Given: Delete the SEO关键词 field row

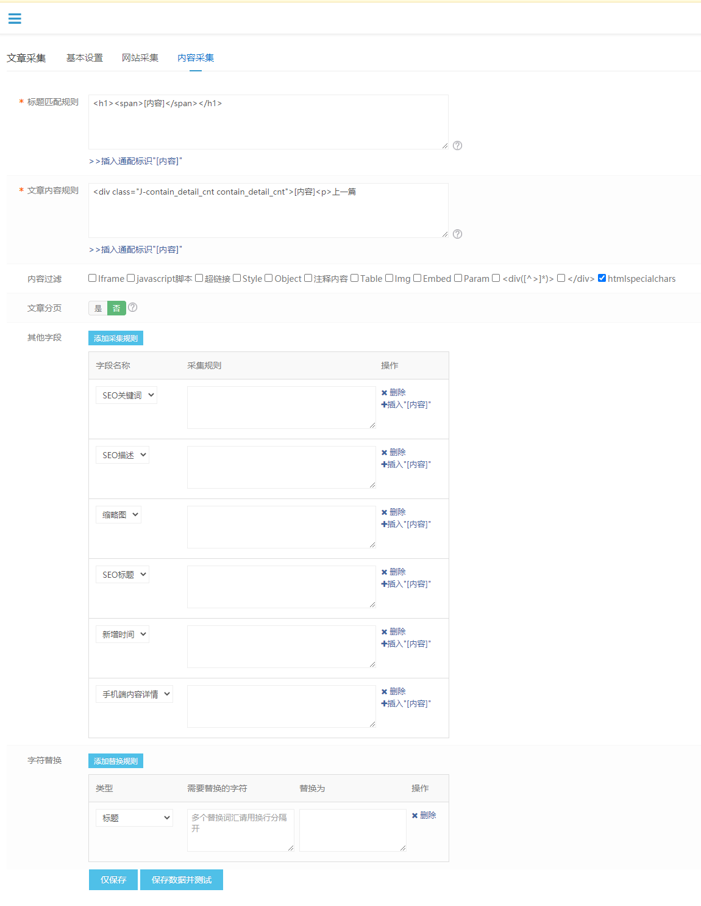Looking at the screenshot, I should (x=393, y=392).
